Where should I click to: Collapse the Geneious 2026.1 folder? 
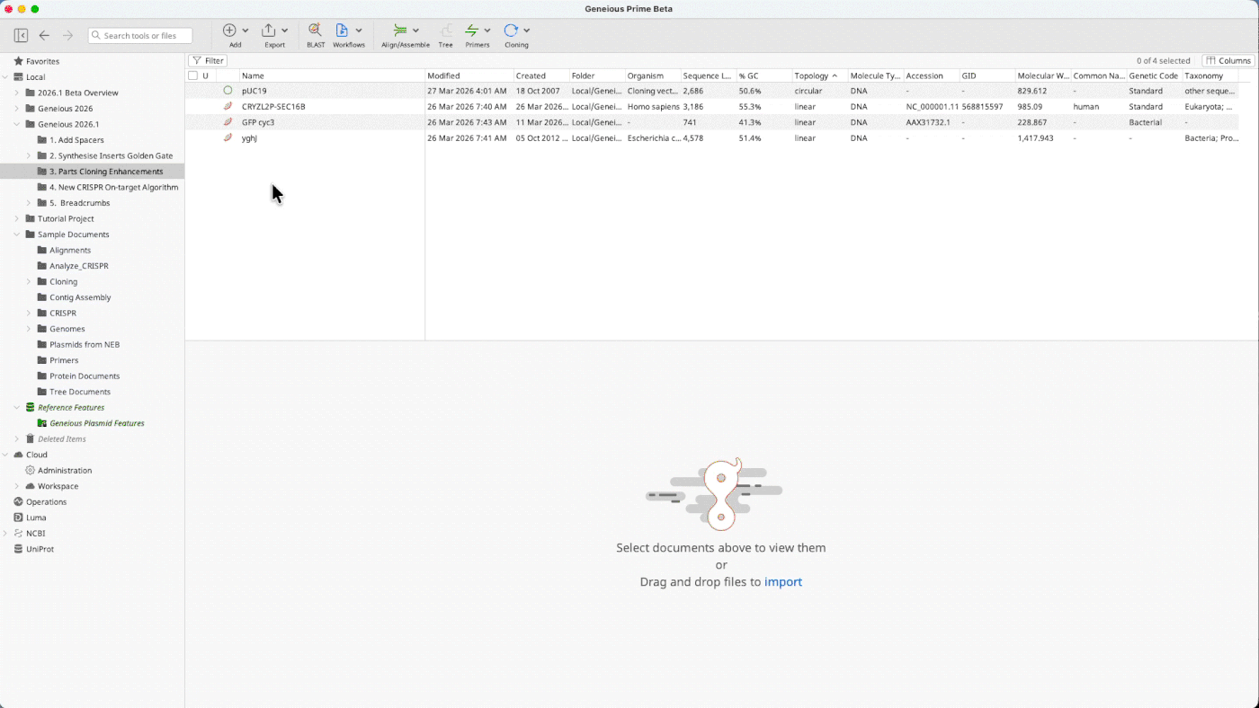[x=17, y=124]
